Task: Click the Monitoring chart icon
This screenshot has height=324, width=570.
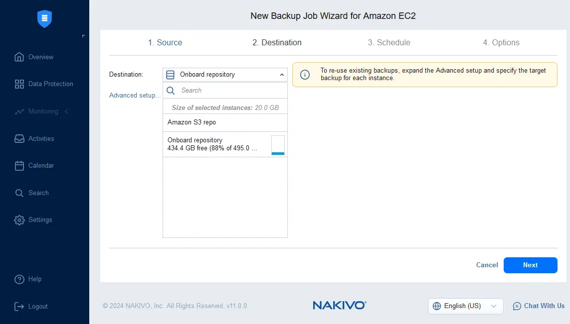Action: click(19, 111)
